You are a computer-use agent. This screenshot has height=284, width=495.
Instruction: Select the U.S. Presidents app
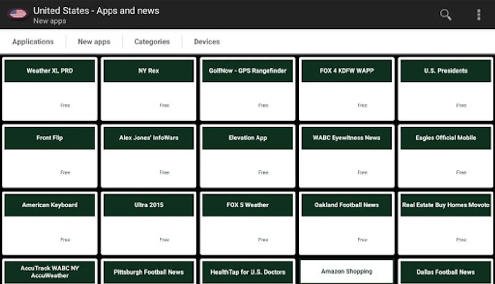tap(446, 89)
